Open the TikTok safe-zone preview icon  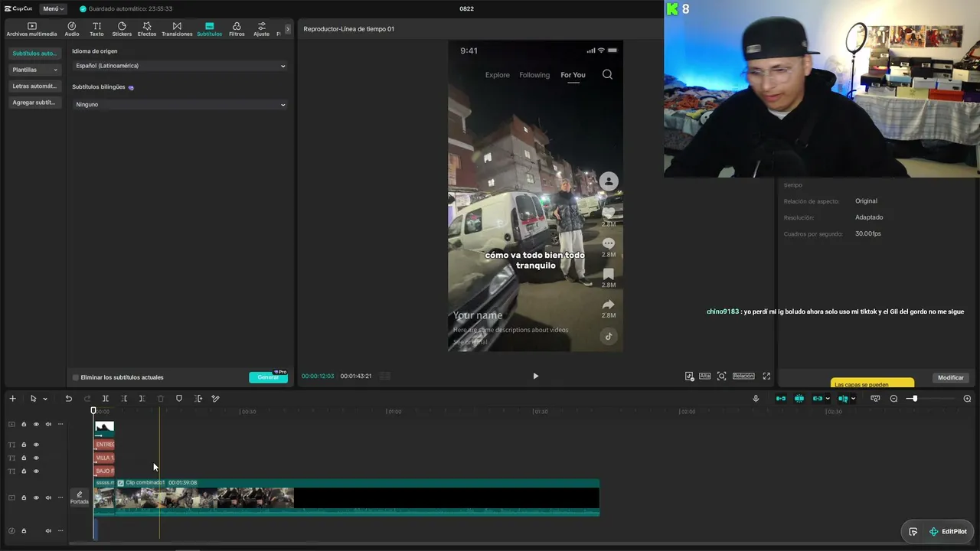(x=690, y=376)
